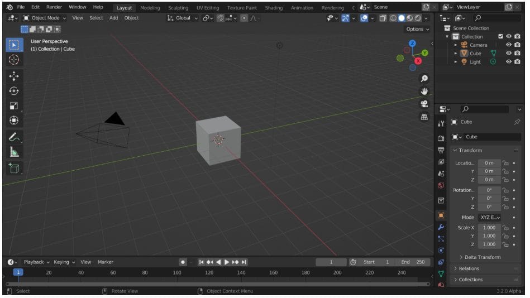Select the Scale tool
The image size is (530, 298).
(14, 105)
